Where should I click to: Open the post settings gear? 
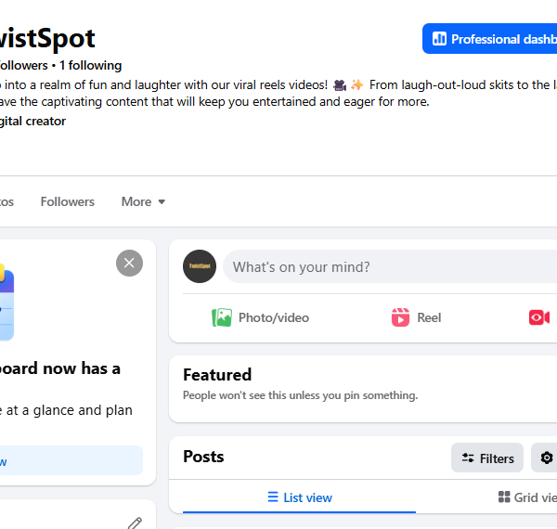547,458
